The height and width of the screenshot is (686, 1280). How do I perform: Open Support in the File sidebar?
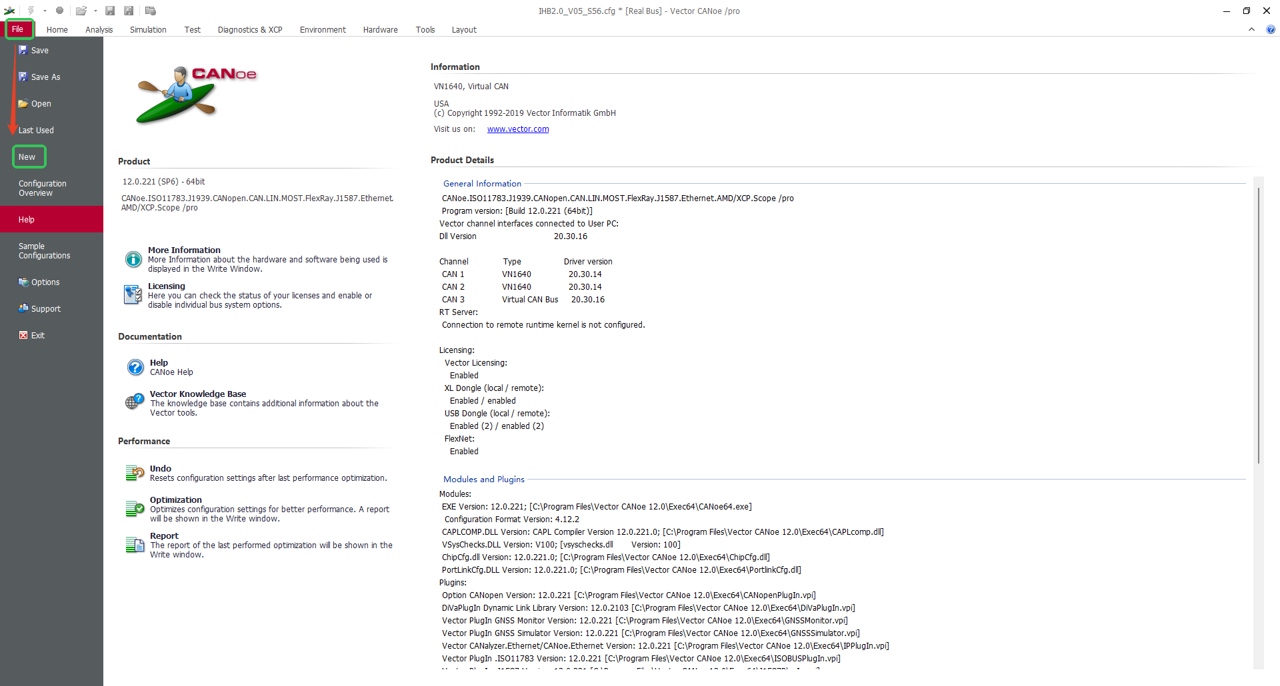pyautogui.click(x=51, y=309)
